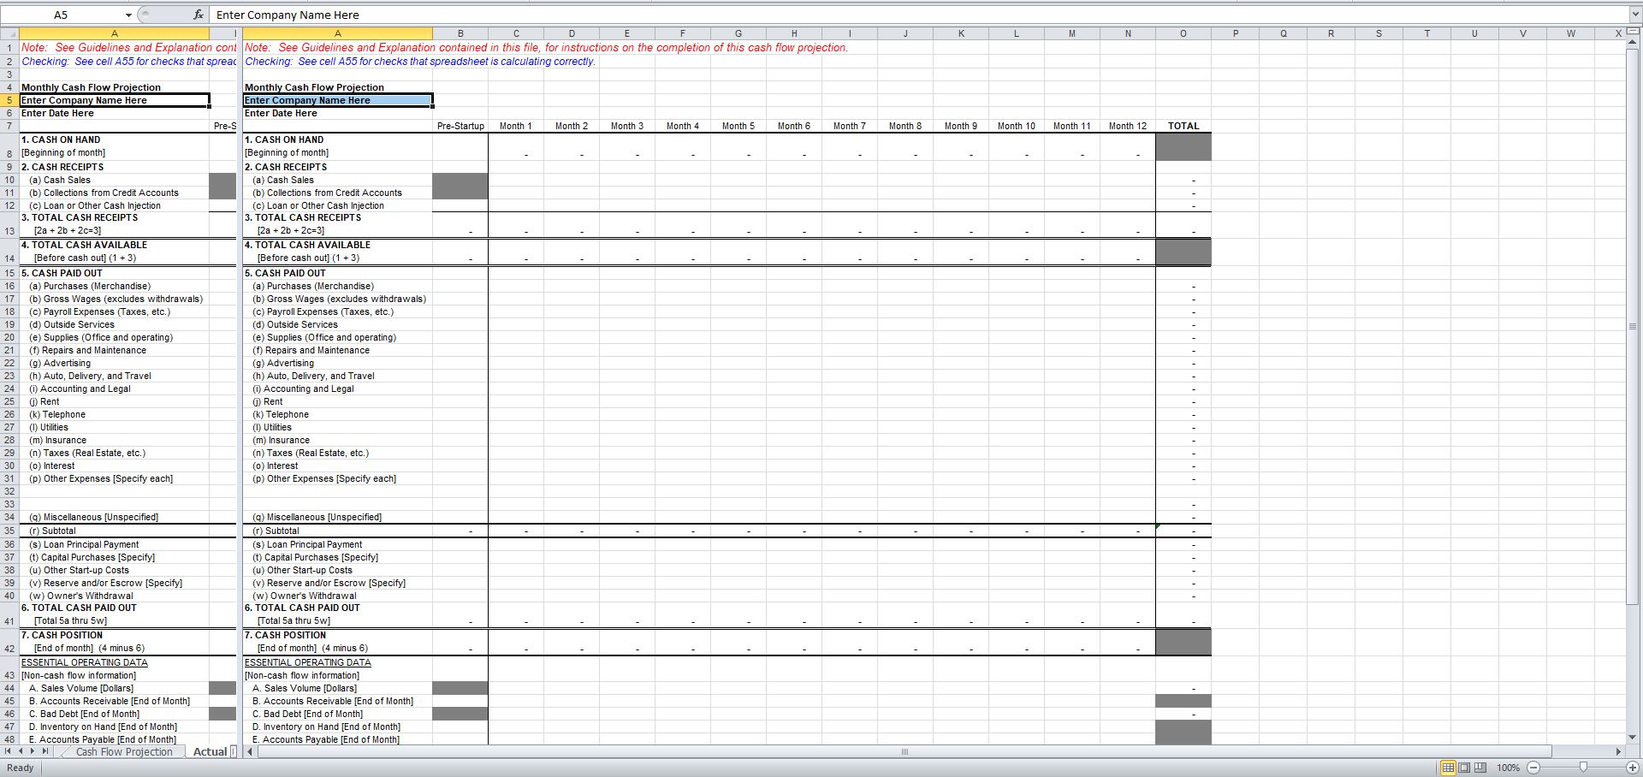Click the vertical scrollbar down arrow
Viewport: 1643px width, 777px height.
(1633, 737)
